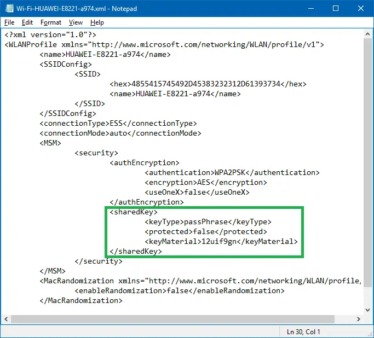374x338 pixels.
Task: Click the useOneX false line
Action: (x=197, y=192)
